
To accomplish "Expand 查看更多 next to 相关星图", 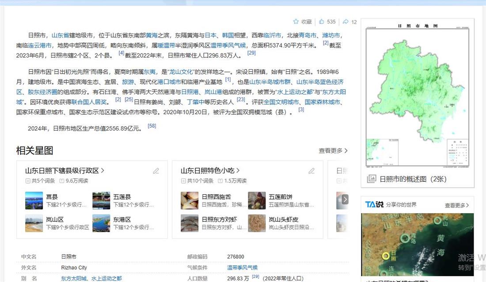I will [333, 151].
